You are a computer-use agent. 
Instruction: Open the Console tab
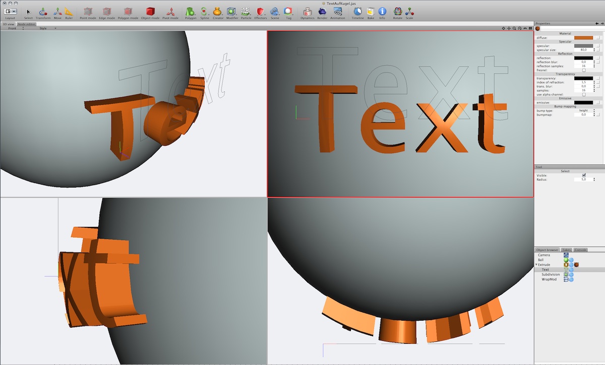click(580, 250)
